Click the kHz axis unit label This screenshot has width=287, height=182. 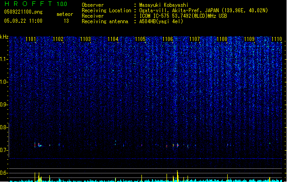point(4,37)
